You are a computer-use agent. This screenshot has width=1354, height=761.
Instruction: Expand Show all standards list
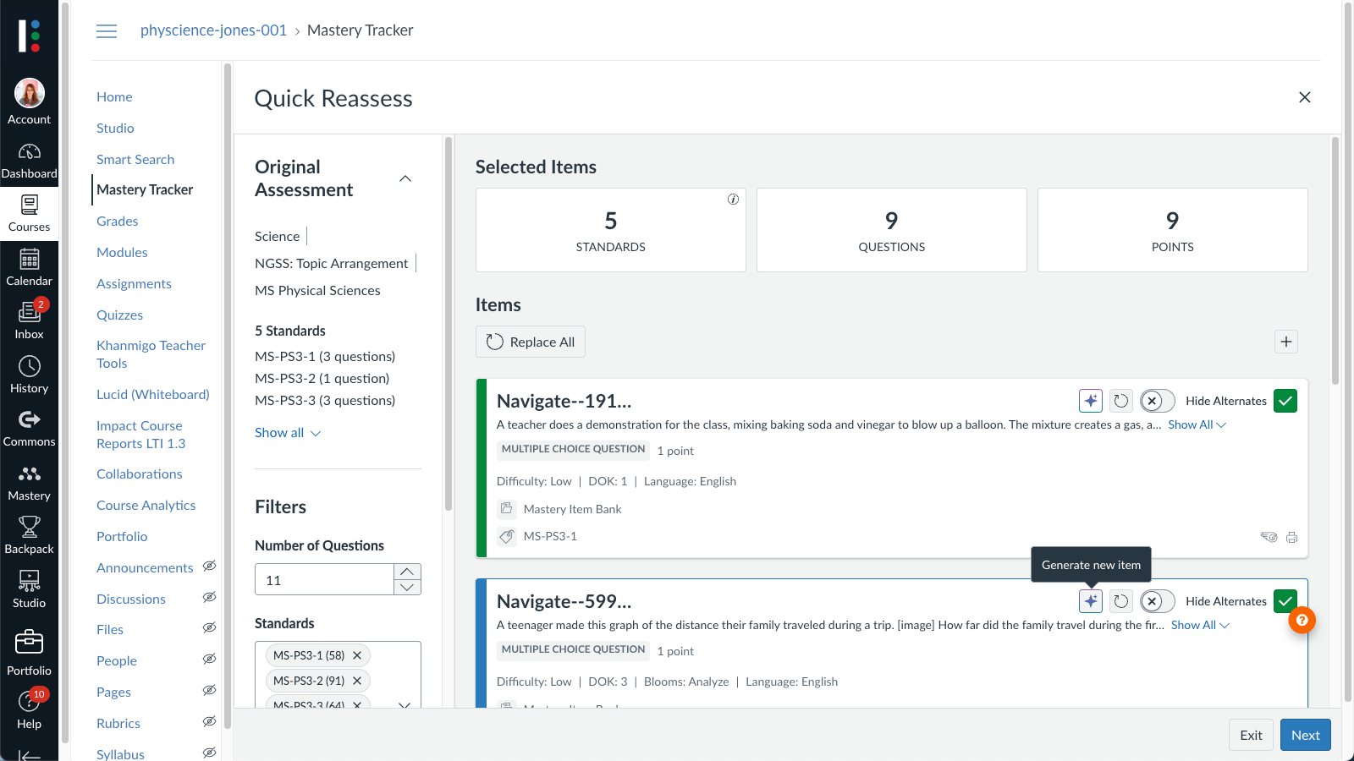[288, 433]
